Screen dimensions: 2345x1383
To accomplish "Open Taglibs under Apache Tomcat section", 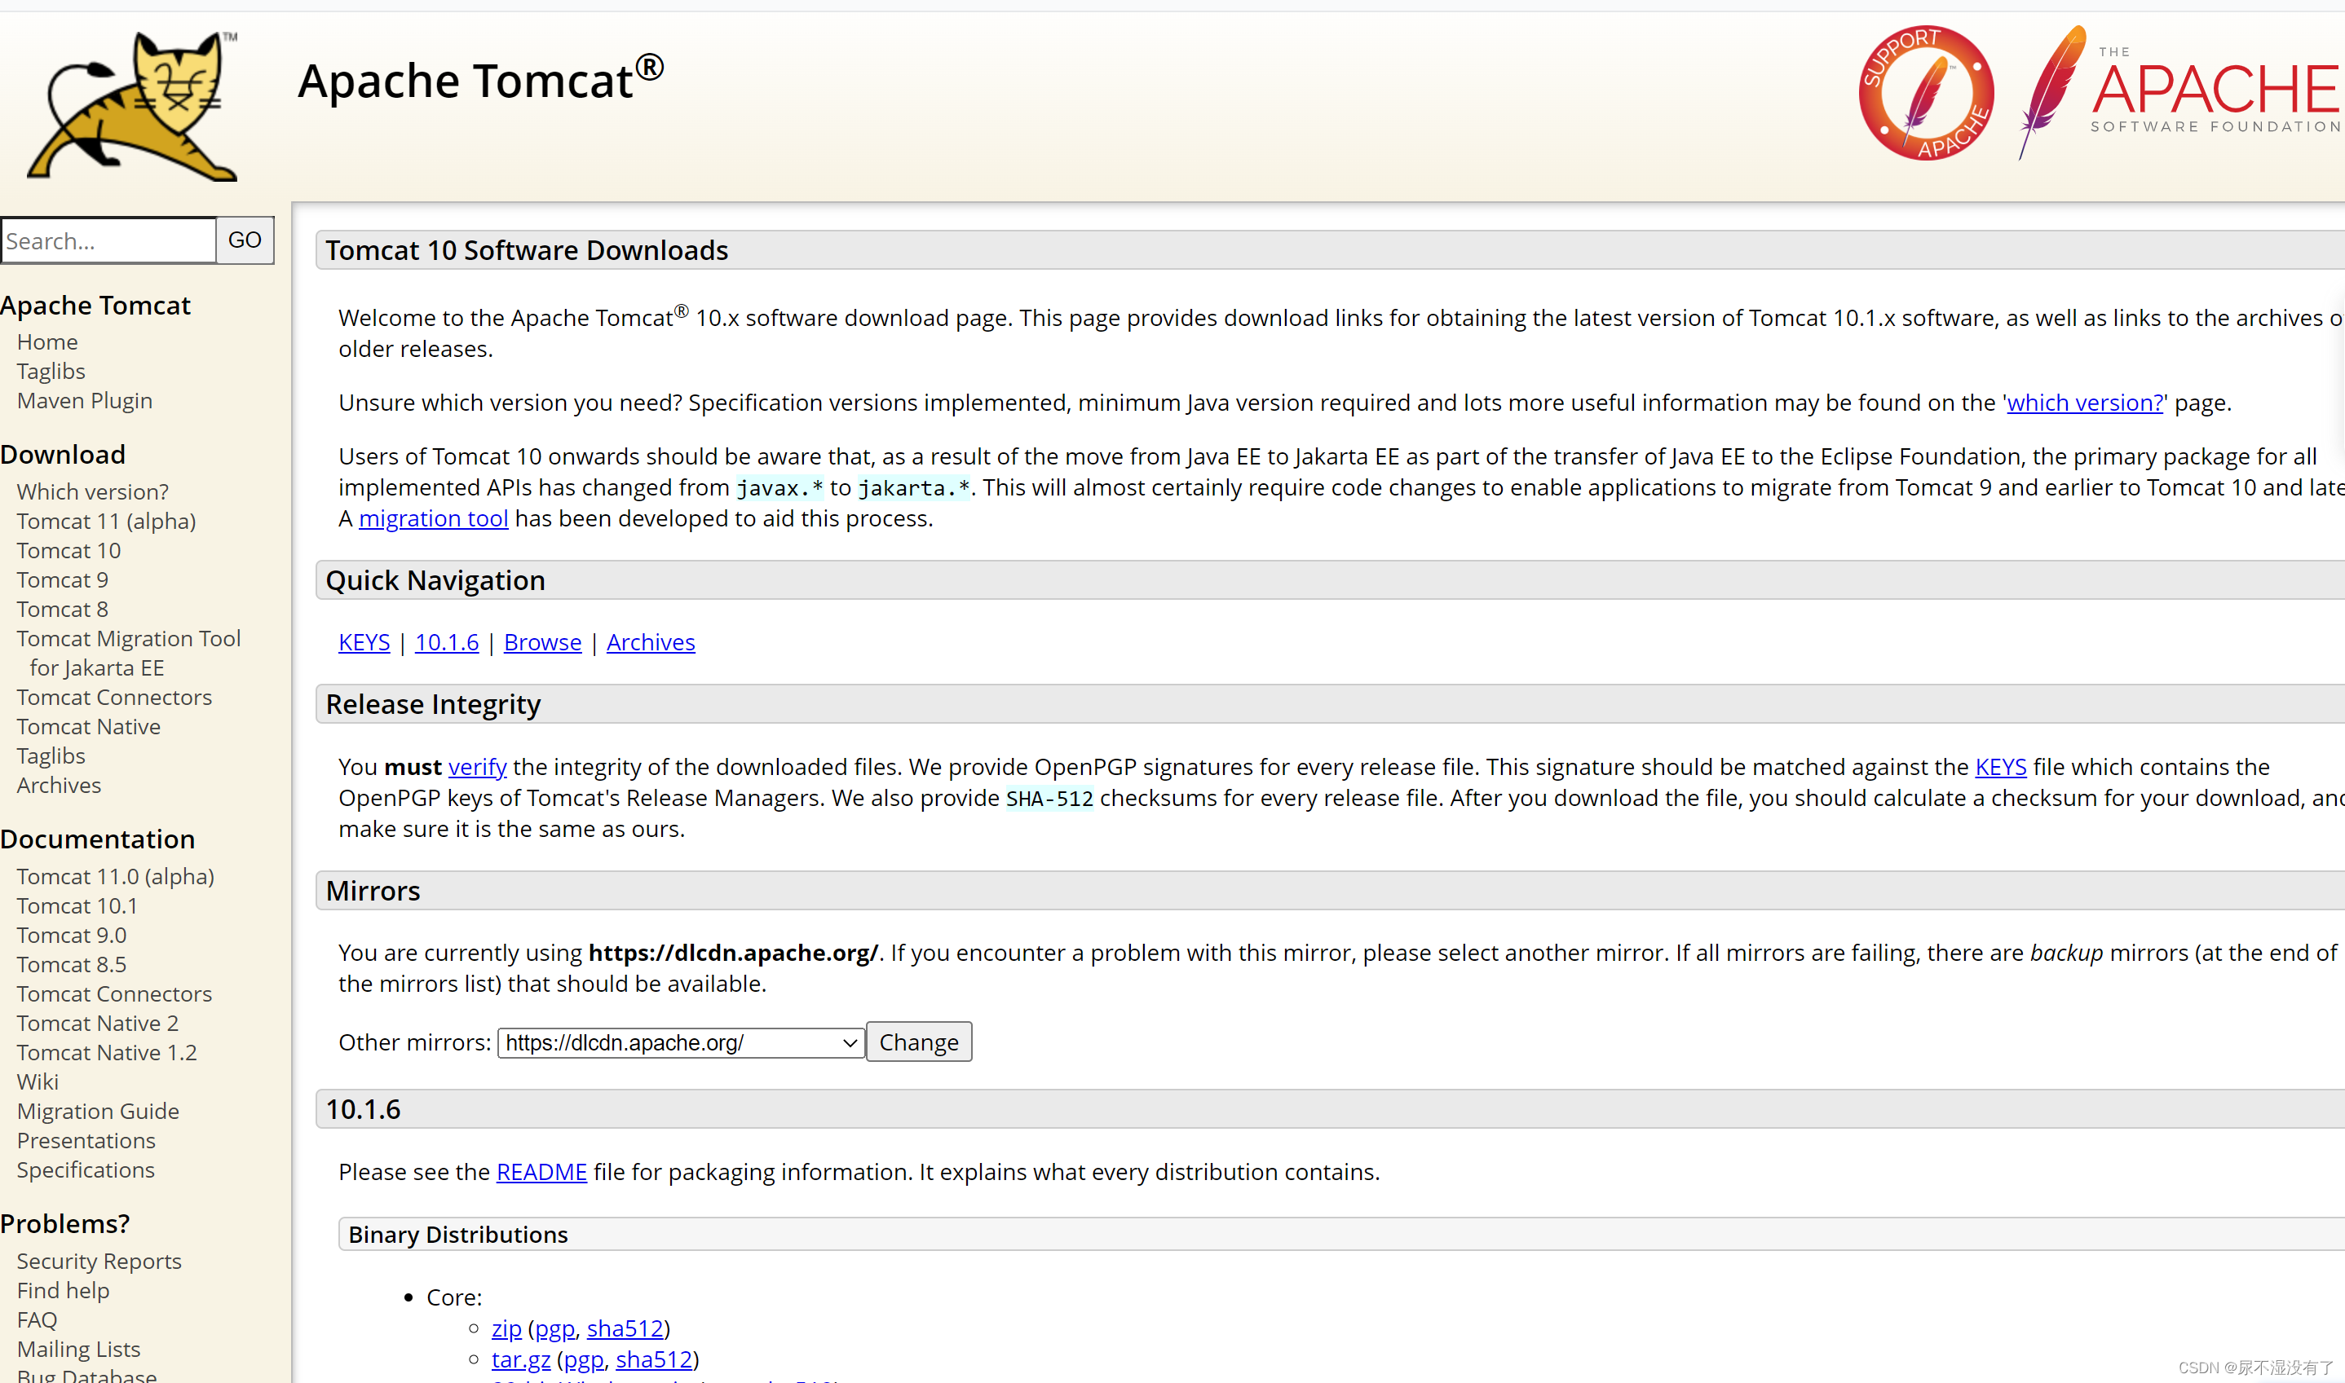I will coord(51,371).
